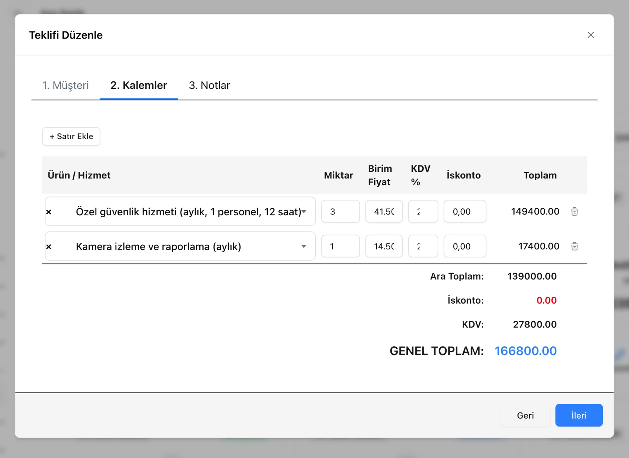
Task: Switch to the 1. Müşteri tab
Action: (x=66, y=85)
